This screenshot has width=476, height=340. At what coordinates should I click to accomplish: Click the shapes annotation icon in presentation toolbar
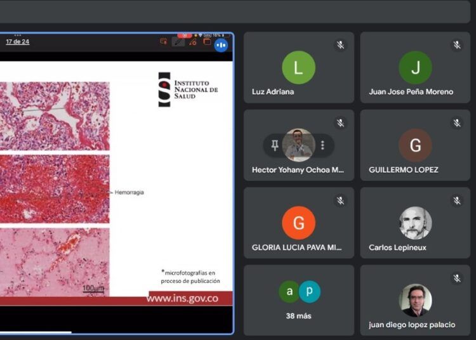pos(192,42)
